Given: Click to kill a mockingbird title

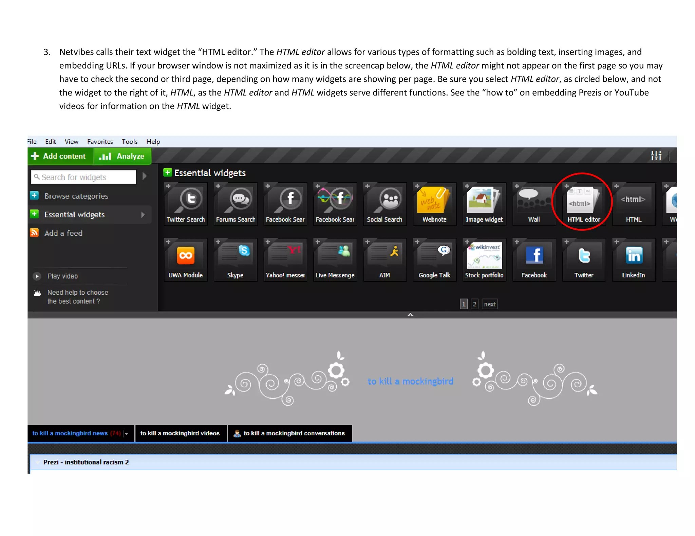Looking at the screenshot, I should (410, 382).
